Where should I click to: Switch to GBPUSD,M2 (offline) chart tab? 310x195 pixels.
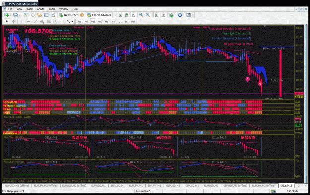[x=17, y=186]
